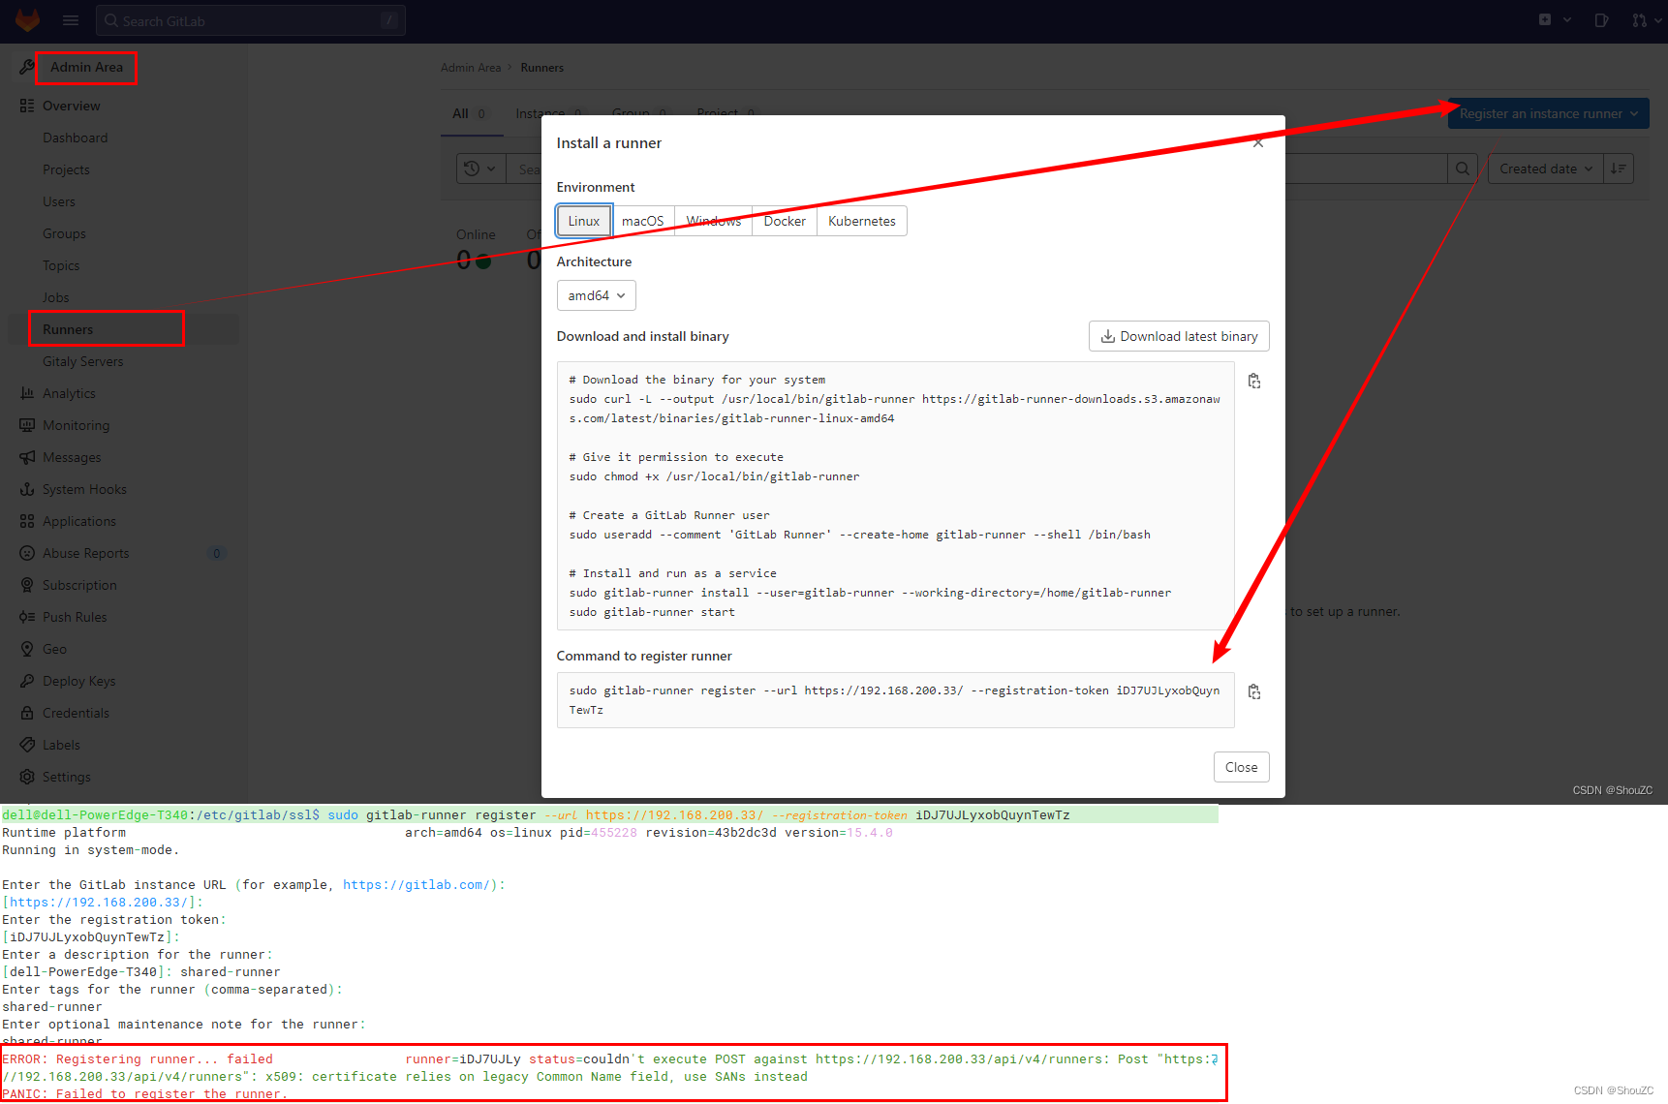Open Overview section in sidebar
Image resolution: width=1668 pixels, height=1104 pixels.
pos(71,106)
